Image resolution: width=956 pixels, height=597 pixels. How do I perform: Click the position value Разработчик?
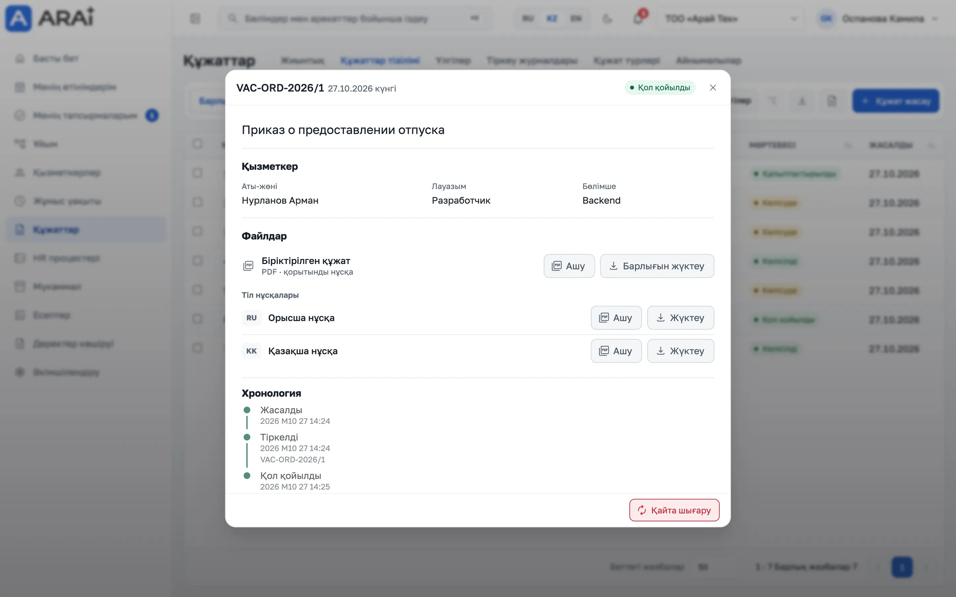click(x=461, y=201)
